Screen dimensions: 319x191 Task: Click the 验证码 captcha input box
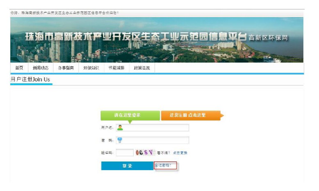tap(124, 153)
